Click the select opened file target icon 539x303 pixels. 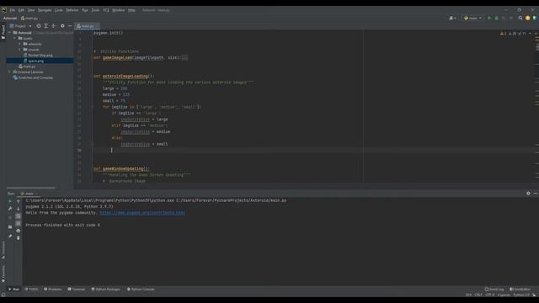(39, 26)
